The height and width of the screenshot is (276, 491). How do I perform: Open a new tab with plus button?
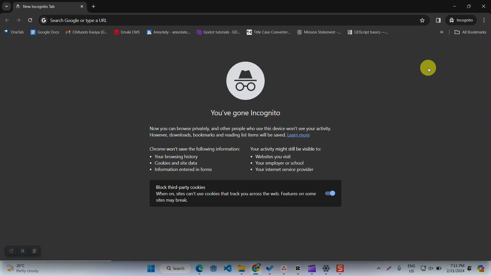click(94, 6)
